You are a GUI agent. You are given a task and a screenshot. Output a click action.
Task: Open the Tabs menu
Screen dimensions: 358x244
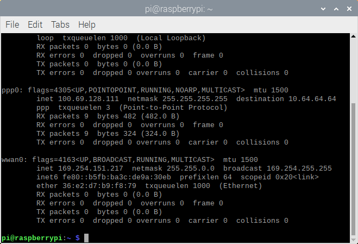(x=60, y=24)
